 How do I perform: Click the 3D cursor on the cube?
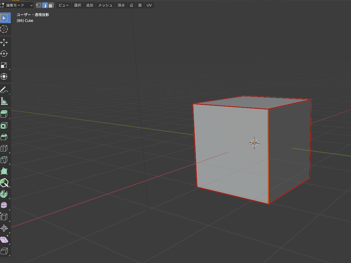[x=254, y=143]
